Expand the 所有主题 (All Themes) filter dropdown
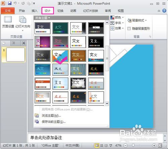Screen dimensions: 168x149 (x=43, y=18)
